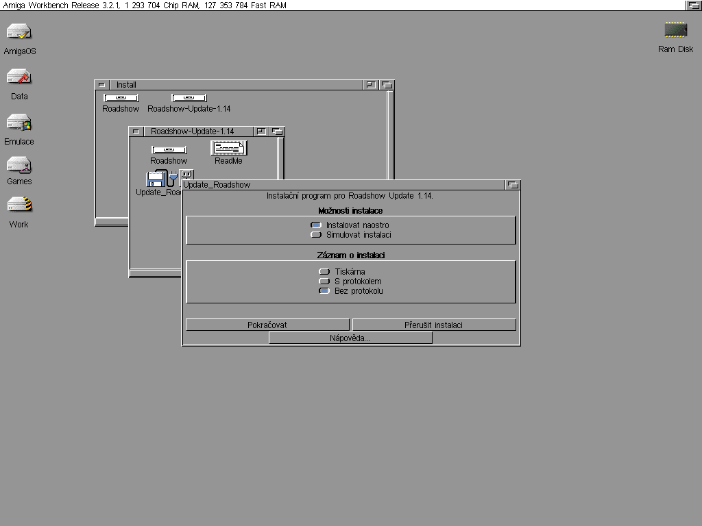702x526 pixels.
Task: Select the 'Instalovat naostro' option
Action: (316, 225)
